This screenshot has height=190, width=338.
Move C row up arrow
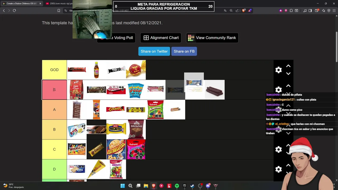288,146
